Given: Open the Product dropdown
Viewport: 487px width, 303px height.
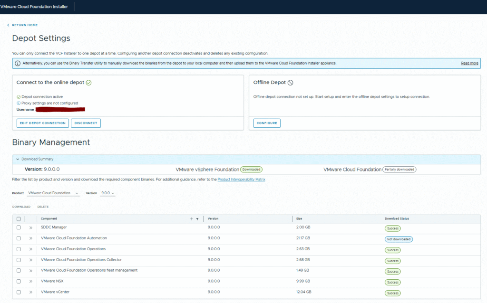Looking at the screenshot, I should tap(53, 193).
